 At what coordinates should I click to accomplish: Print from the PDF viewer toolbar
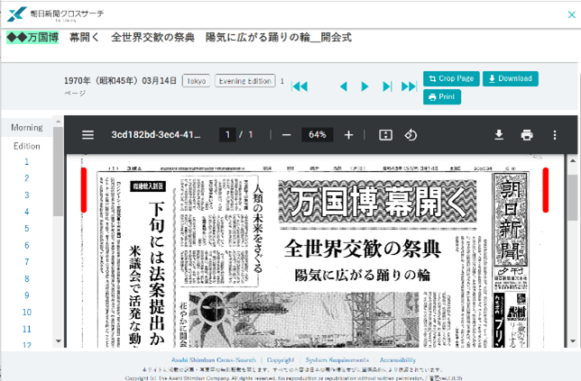click(527, 135)
